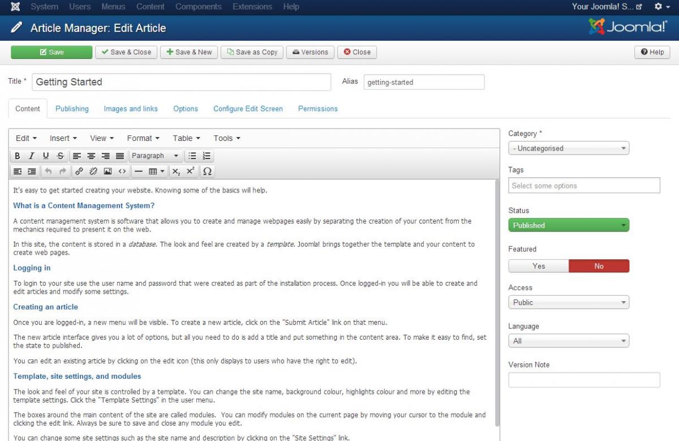Set Featured to No
This screenshot has width=679, height=441.
coord(599,266)
